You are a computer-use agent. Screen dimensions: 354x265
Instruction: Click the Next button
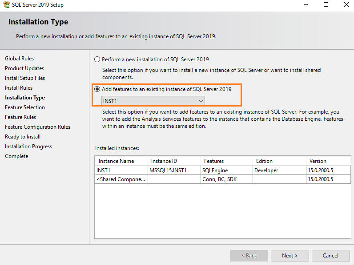(290, 255)
